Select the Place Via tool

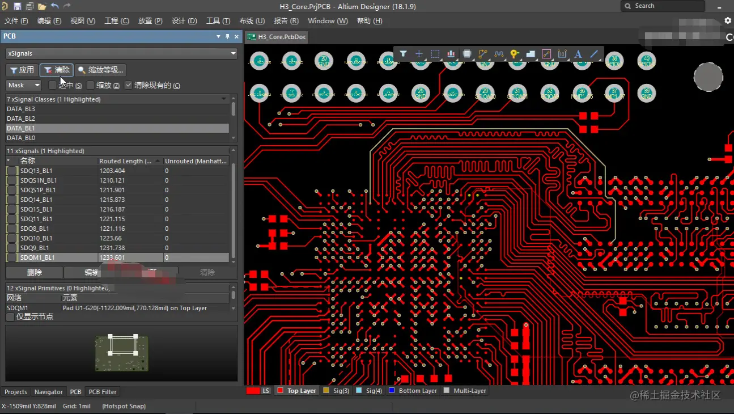coord(515,54)
